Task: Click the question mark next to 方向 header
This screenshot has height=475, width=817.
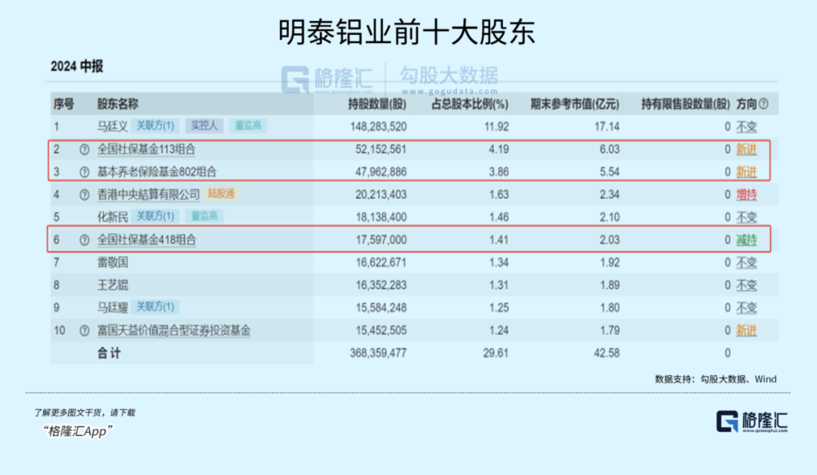Action: coord(764,104)
